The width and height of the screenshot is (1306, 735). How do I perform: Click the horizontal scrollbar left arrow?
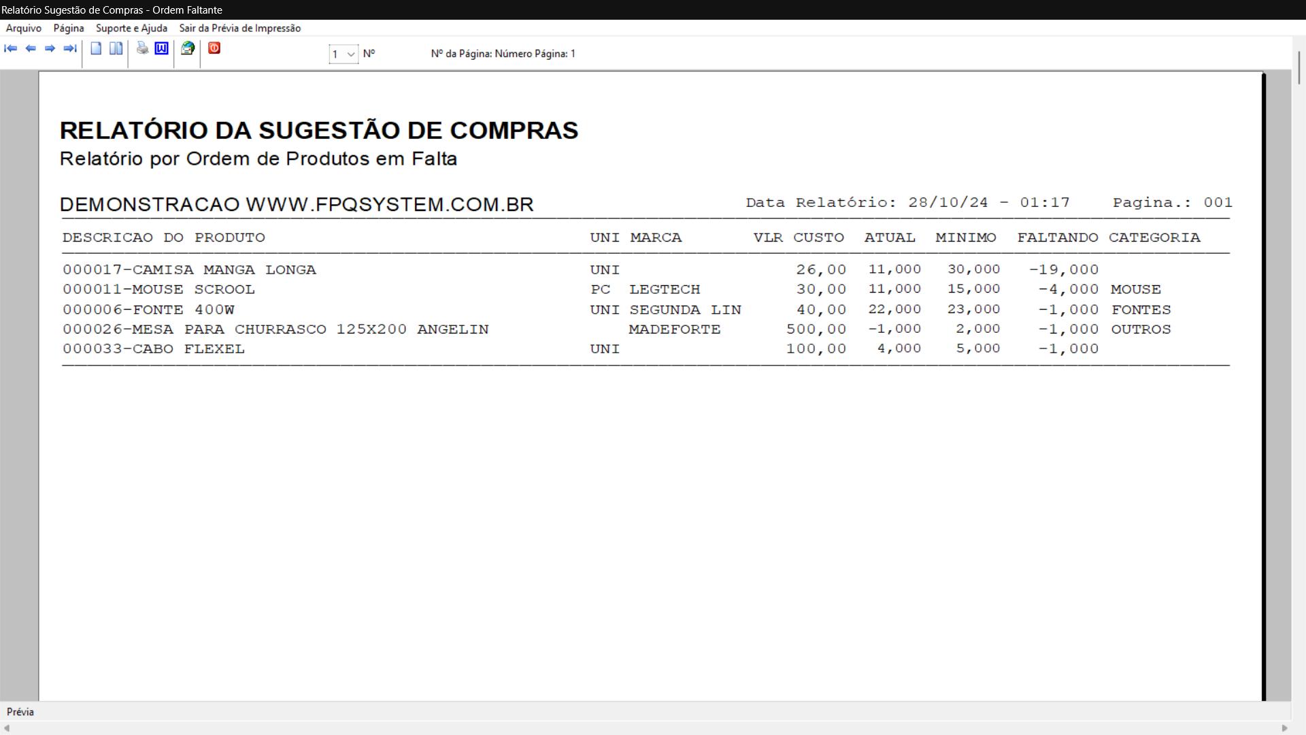[7, 728]
